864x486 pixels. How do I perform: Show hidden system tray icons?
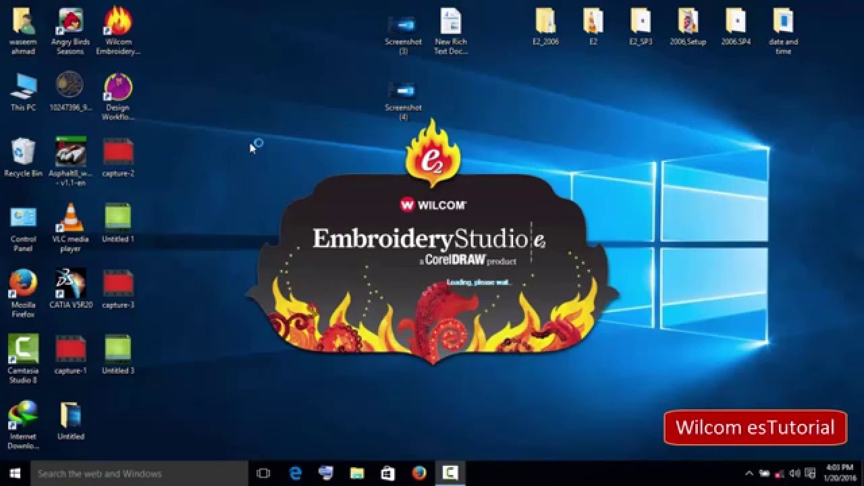click(x=749, y=473)
